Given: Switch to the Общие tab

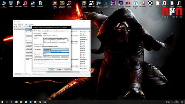Looking at the screenshot, I should pyautogui.click(x=35, y=31).
